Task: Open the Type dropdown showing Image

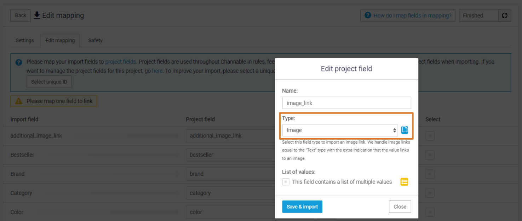Action: click(x=340, y=130)
